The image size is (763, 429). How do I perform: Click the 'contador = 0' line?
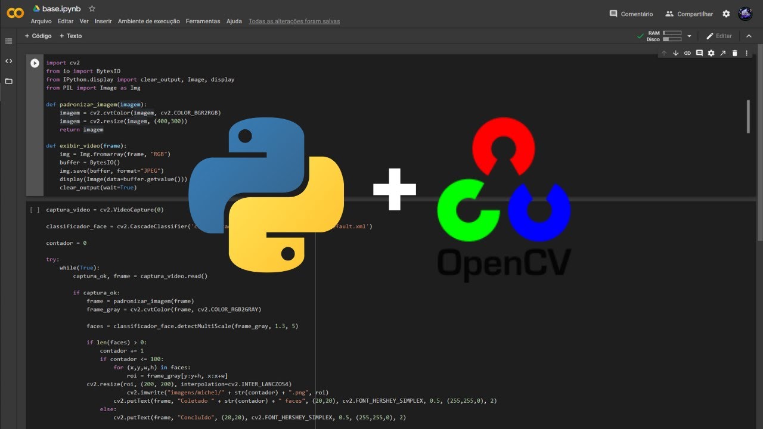point(66,243)
